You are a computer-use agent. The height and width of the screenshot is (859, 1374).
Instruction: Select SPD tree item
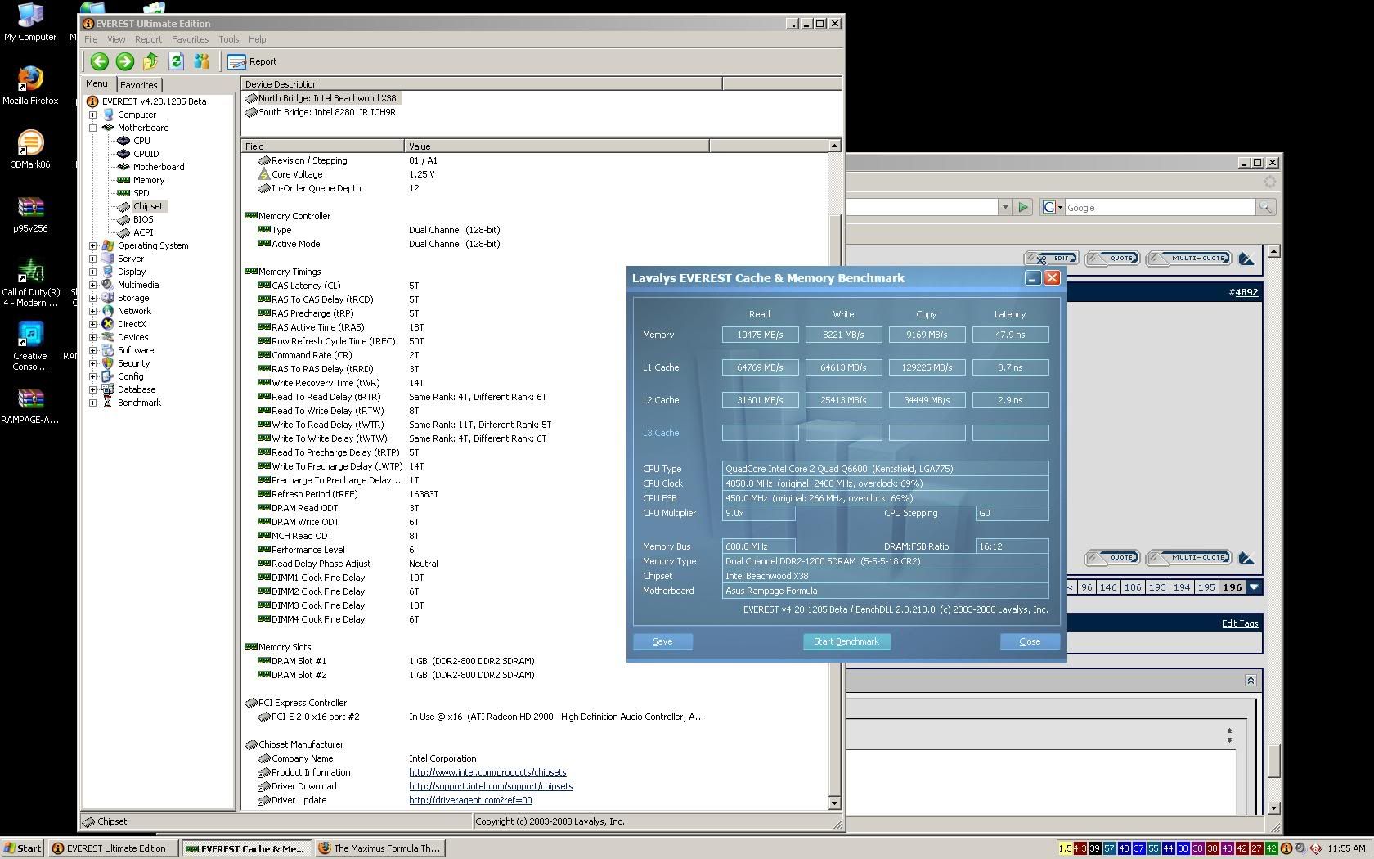tap(141, 193)
